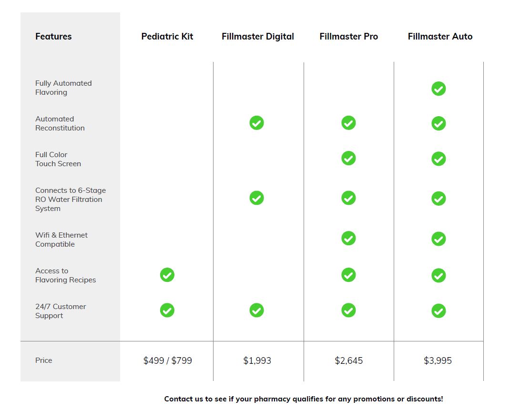The image size is (510, 420).
Task: Click Fillmaster Pro Flavoring Recipes checkmark
Action: [x=348, y=275]
